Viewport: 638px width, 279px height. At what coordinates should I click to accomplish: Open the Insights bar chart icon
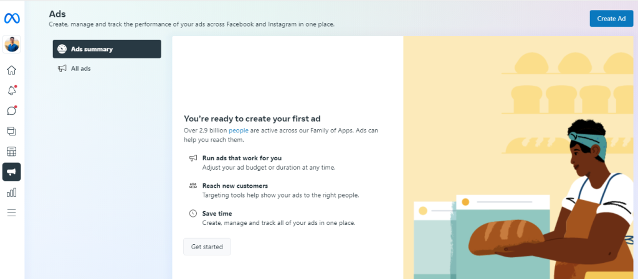click(12, 192)
